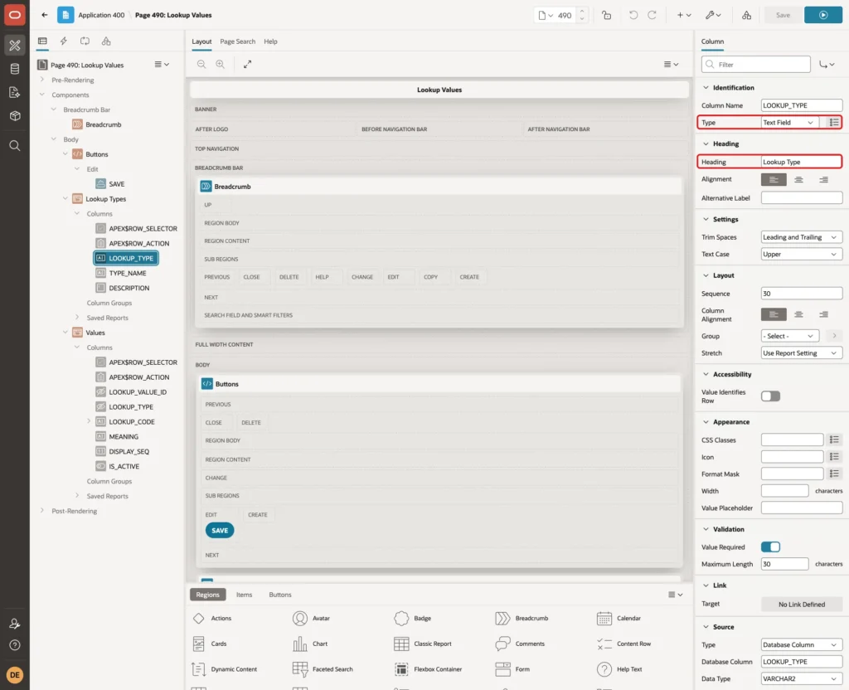
Task: Open the Source Type dropdown
Action: pyautogui.click(x=802, y=645)
